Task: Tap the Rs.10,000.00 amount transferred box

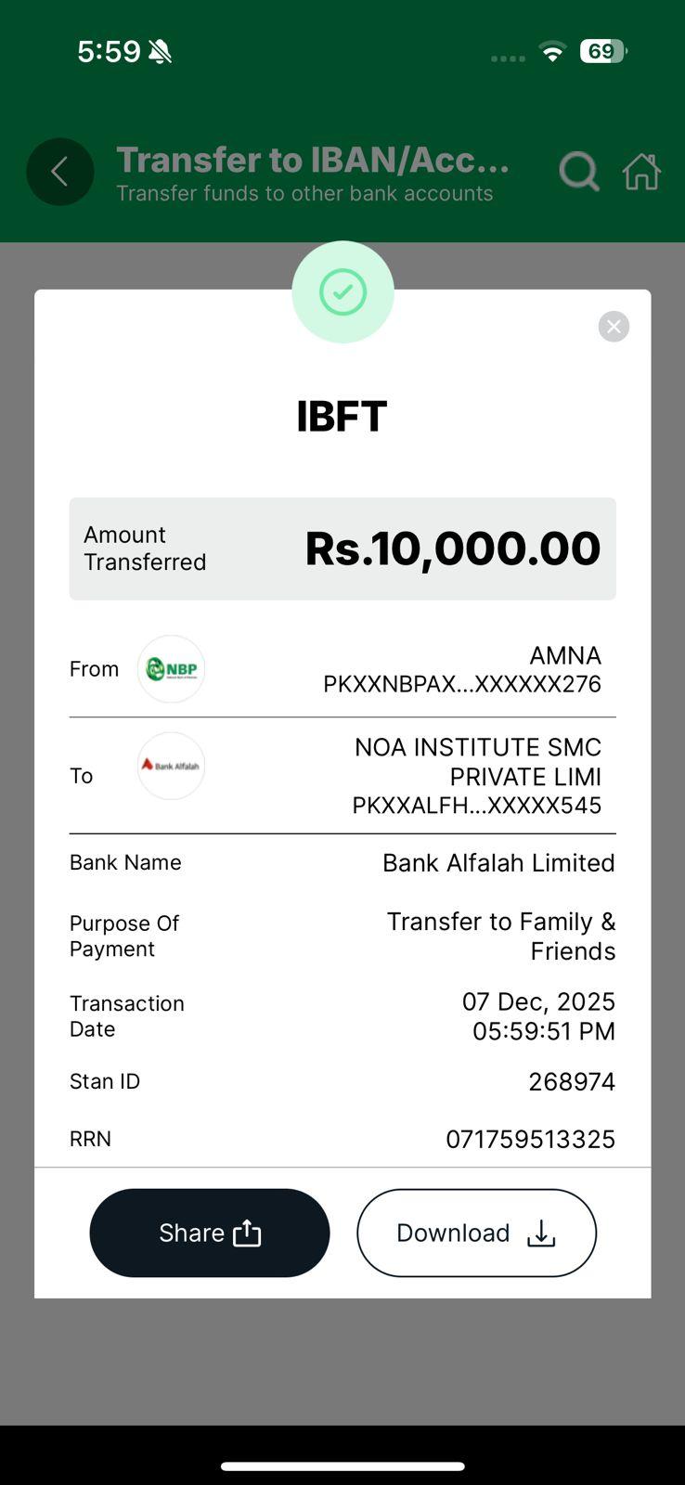Action: point(342,549)
